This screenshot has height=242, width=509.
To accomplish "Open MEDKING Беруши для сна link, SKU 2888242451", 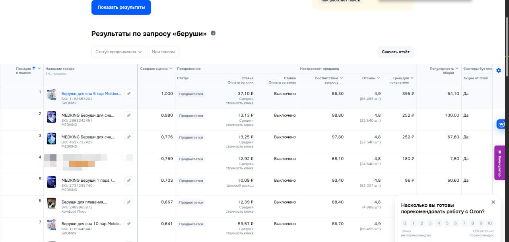I will pyautogui.click(x=87, y=115).
